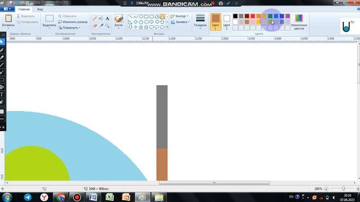The image size is (360, 202).
Task: Pick the Rectangle shape
Action: [x=146, y=16]
